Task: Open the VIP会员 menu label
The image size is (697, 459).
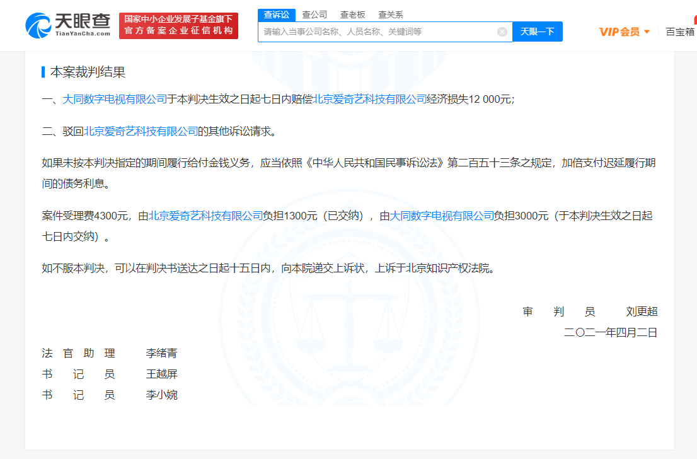Action: [x=619, y=32]
